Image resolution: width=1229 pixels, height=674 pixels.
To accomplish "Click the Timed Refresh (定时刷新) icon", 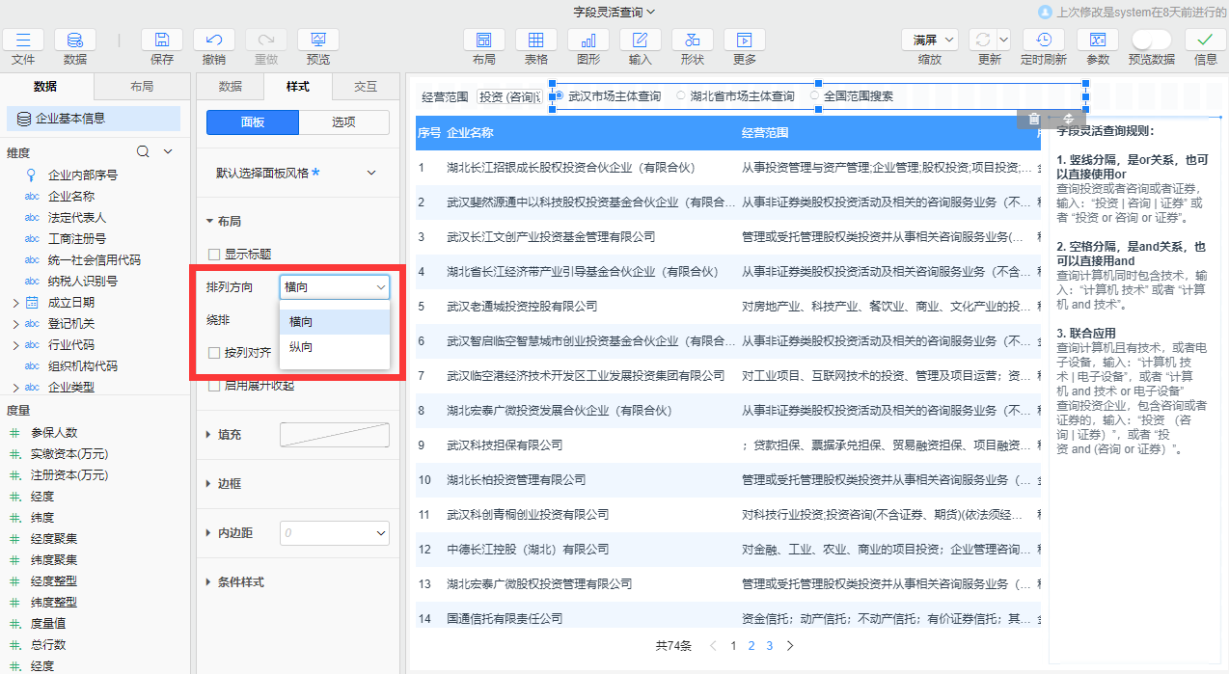I will pyautogui.click(x=1043, y=40).
